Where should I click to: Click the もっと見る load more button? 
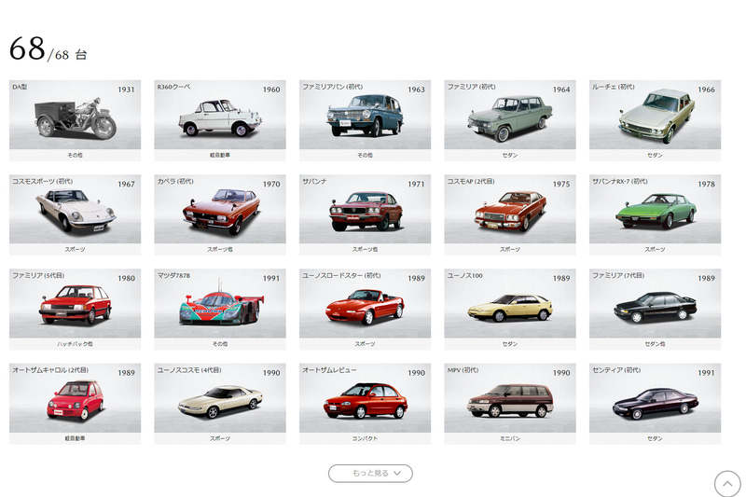(x=370, y=473)
